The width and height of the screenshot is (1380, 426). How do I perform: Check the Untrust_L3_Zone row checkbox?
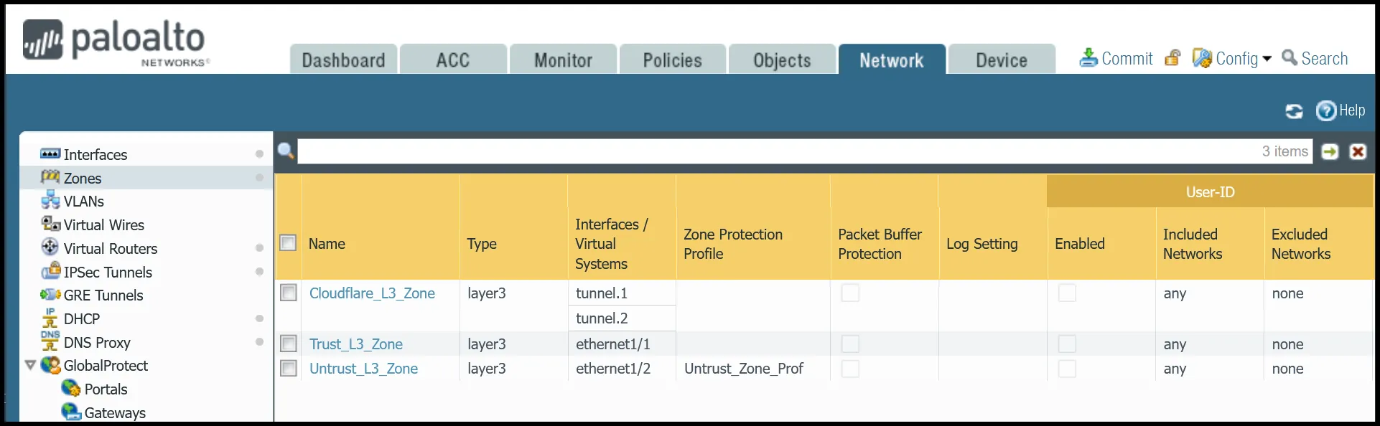tap(289, 369)
